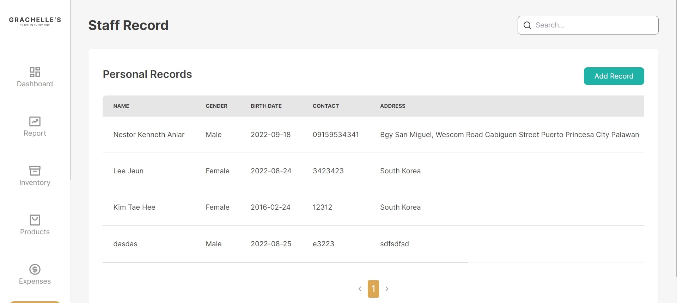Screen dimensions: 677x303
Task: Click the search magnifier icon
Action: pos(527,25)
